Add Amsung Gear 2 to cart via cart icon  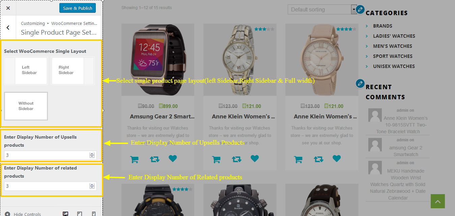[x=134, y=159]
